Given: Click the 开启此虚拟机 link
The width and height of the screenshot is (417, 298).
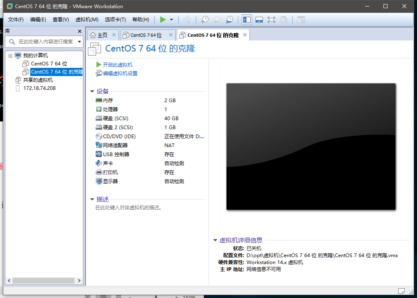Looking at the screenshot, I should click(x=118, y=65).
